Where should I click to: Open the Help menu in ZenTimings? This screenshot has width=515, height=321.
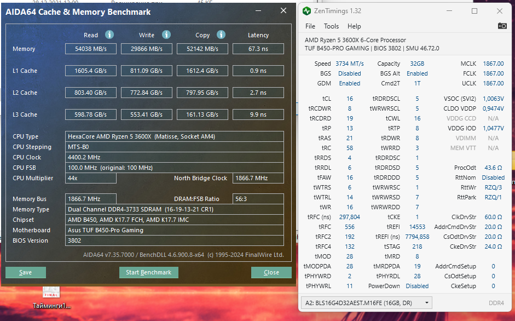point(354,26)
